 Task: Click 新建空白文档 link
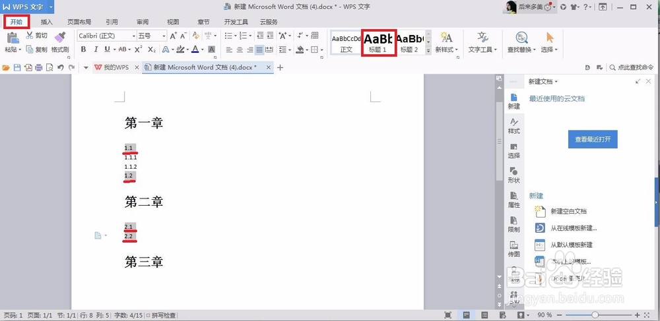click(568, 211)
